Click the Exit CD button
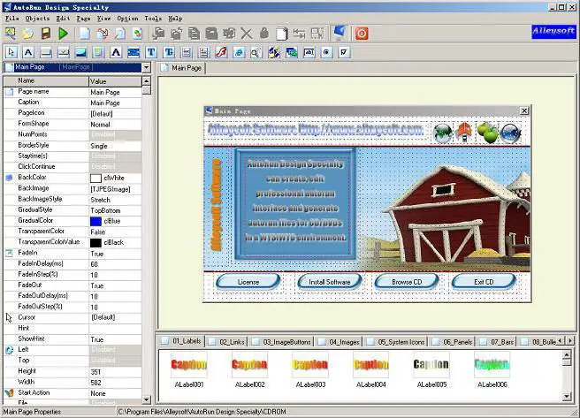580x418 pixels. coord(484,281)
